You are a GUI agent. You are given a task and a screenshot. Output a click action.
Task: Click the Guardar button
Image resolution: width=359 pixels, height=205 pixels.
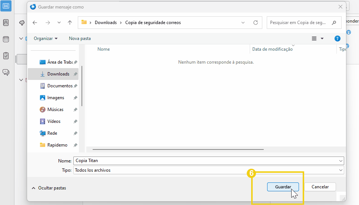[283, 187]
